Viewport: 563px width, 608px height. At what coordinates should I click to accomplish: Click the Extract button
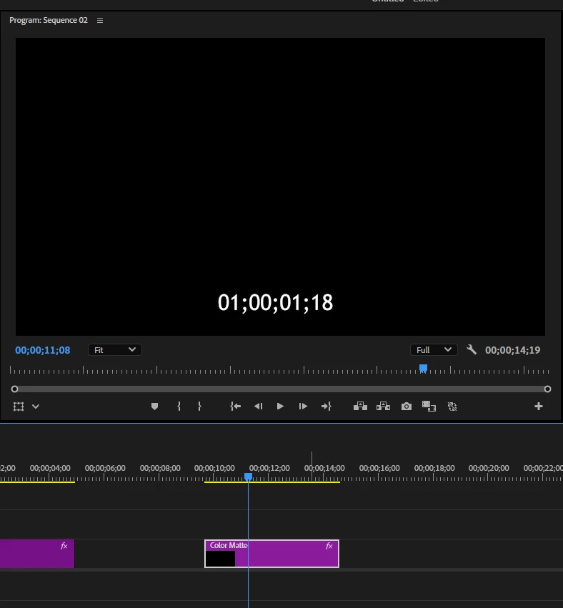pyautogui.click(x=383, y=407)
